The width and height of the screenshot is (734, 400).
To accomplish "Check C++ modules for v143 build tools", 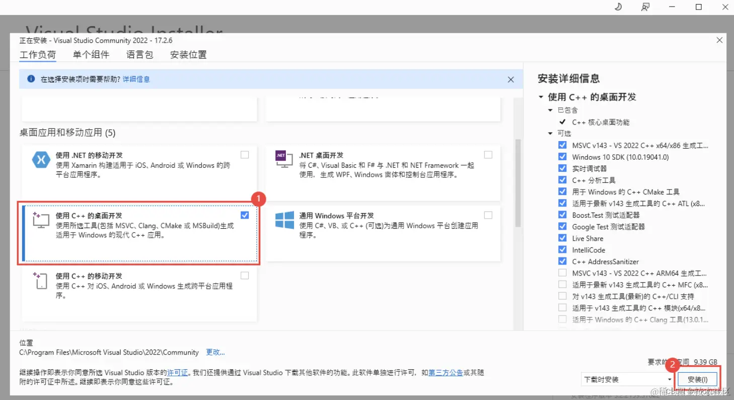I will coord(562,308).
